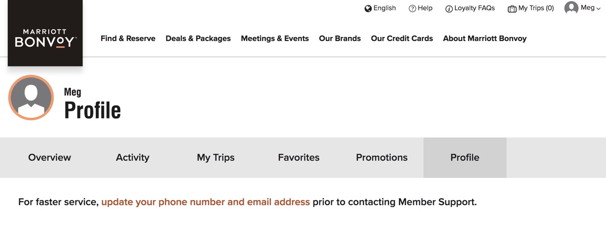Open the Our Brands menu
The image size is (606, 229).
(x=339, y=38)
